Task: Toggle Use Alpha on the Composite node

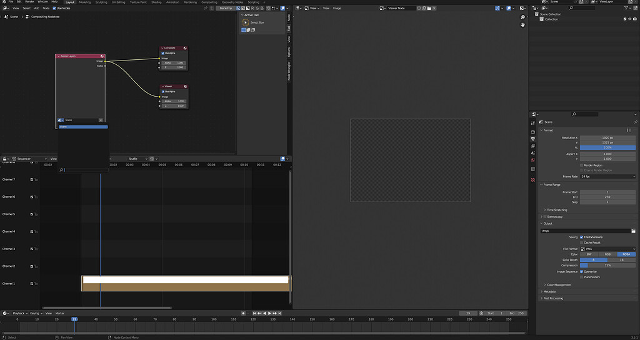Action: click(163, 54)
